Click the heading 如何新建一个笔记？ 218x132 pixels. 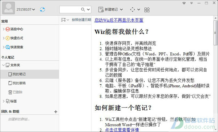coord(123,108)
